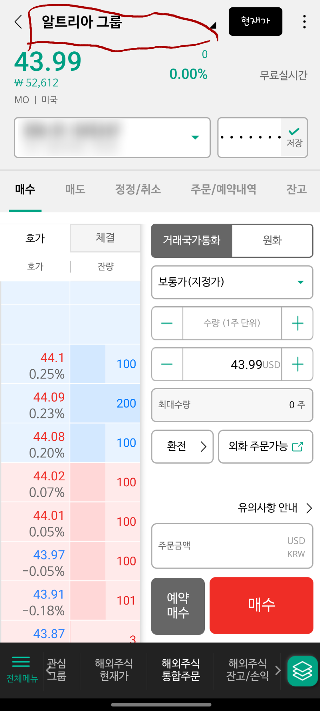Tap the red 매수 buy button

pyautogui.click(x=261, y=606)
